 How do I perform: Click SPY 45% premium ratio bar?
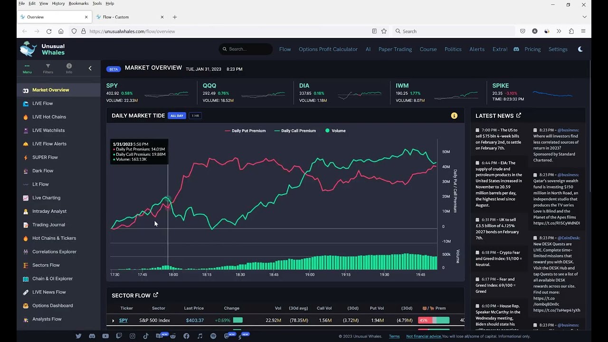(434, 321)
